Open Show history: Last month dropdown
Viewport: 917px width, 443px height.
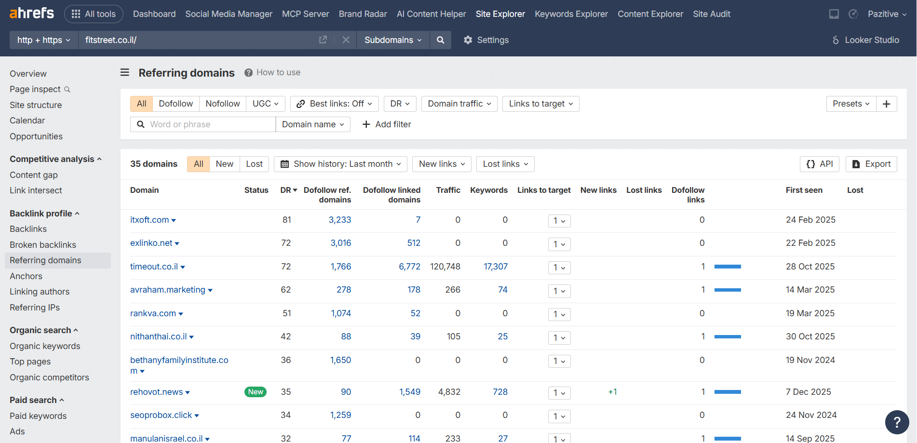tap(341, 164)
